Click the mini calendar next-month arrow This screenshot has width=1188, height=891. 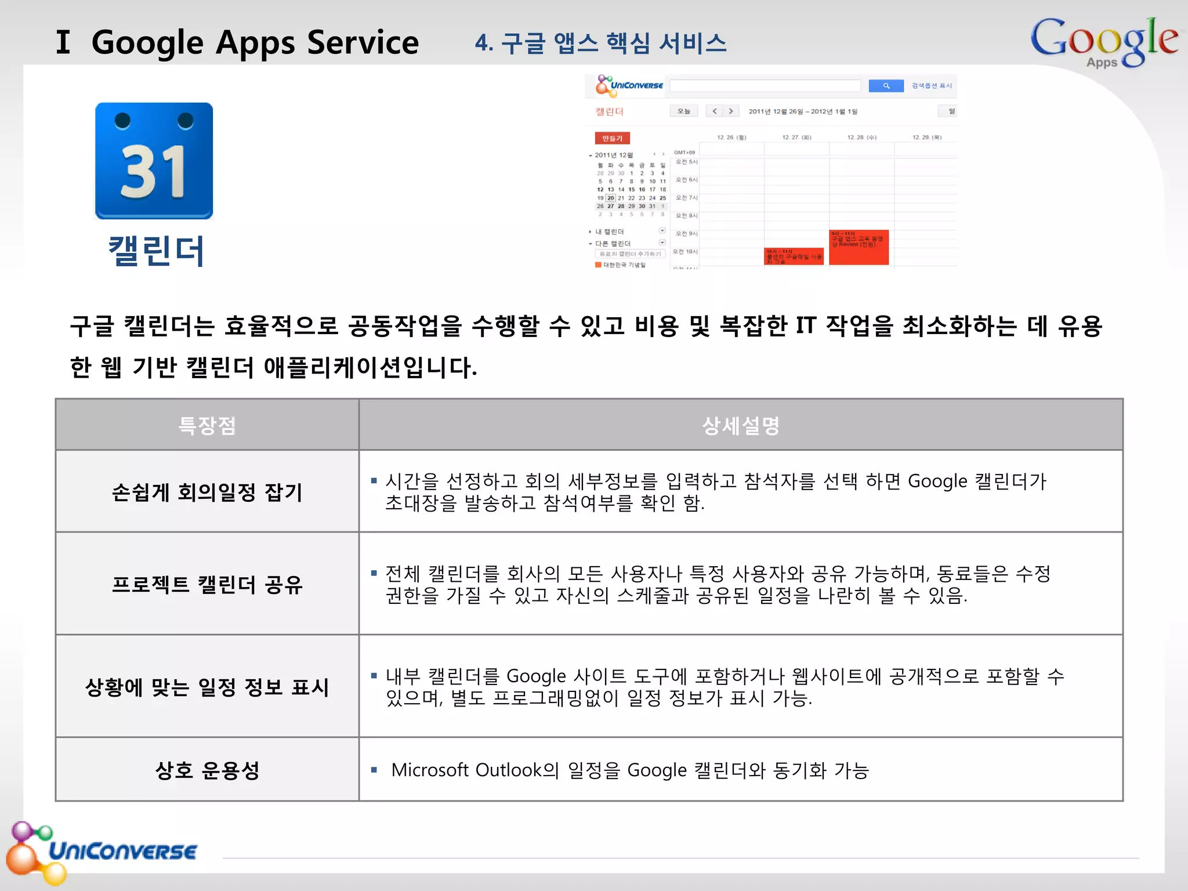663,154
